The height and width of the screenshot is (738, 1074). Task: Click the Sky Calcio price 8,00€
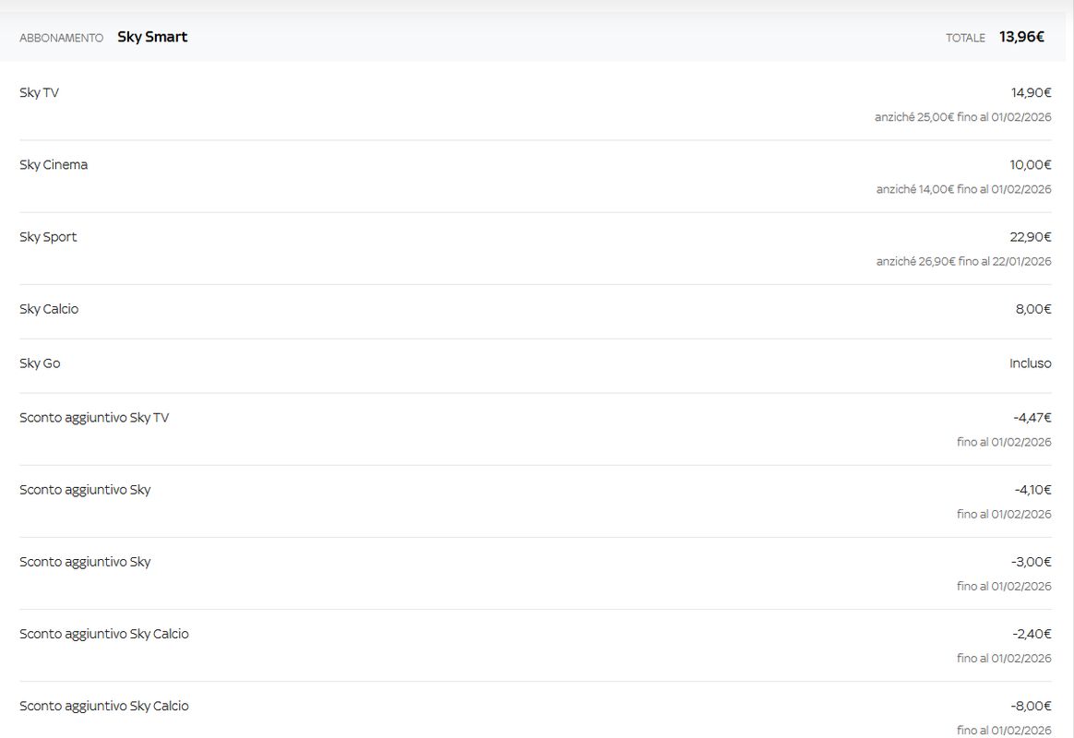[1032, 309]
